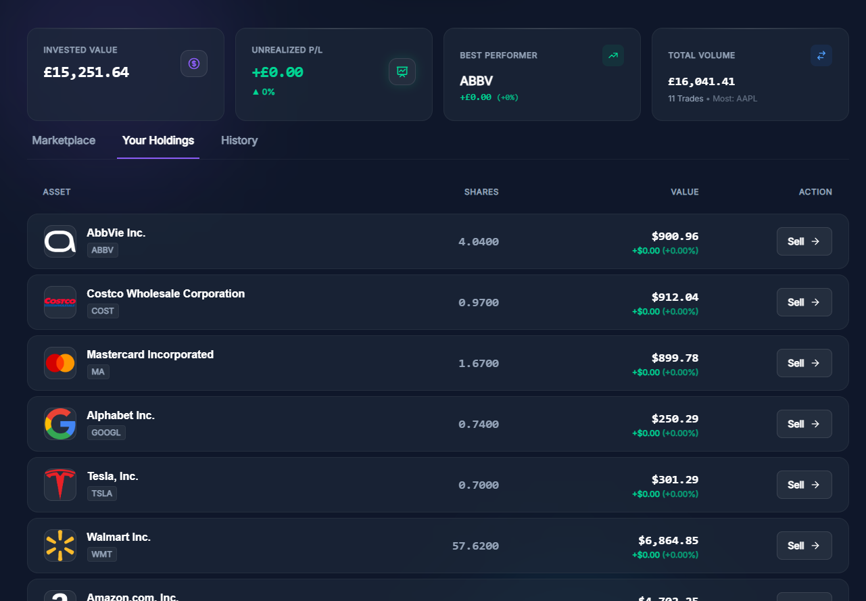Sell Walmart shares using its Sell button
The height and width of the screenshot is (601, 866).
[804, 546]
